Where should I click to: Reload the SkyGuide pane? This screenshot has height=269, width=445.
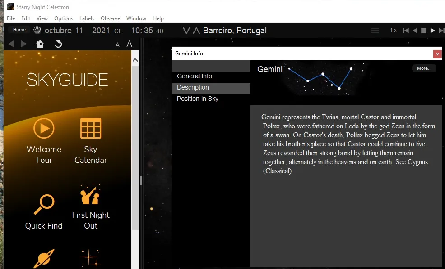point(59,44)
